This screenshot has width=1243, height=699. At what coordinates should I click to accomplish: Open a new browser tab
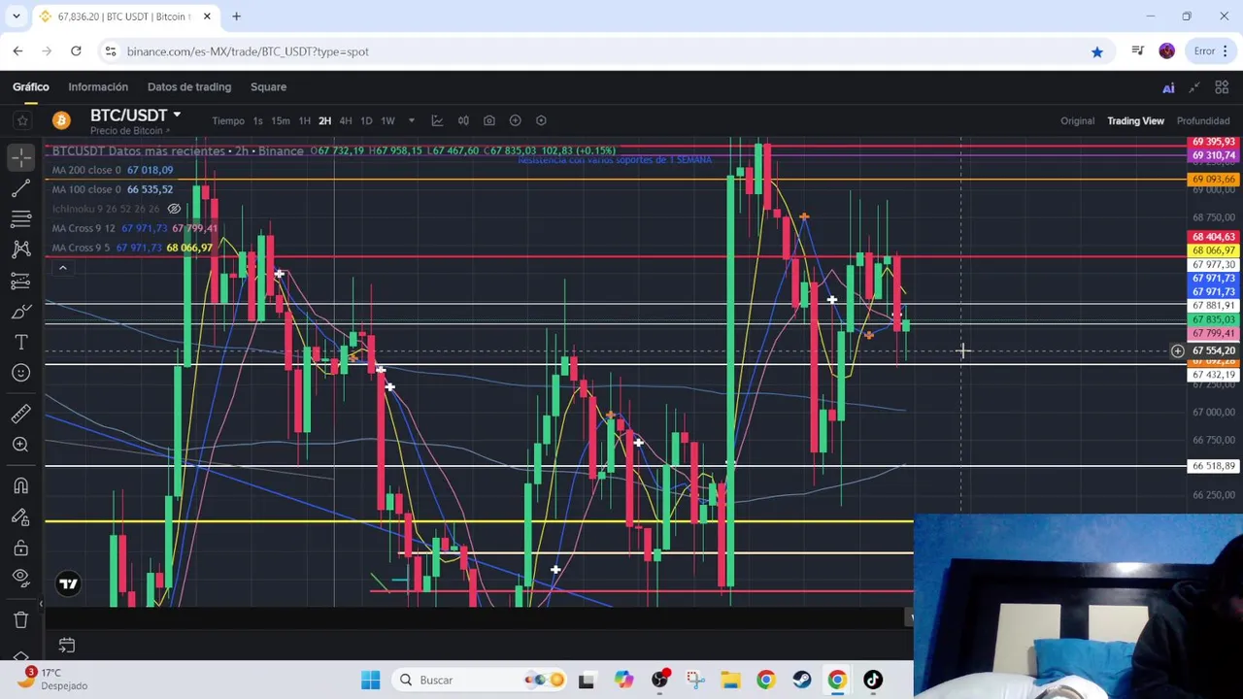(236, 17)
